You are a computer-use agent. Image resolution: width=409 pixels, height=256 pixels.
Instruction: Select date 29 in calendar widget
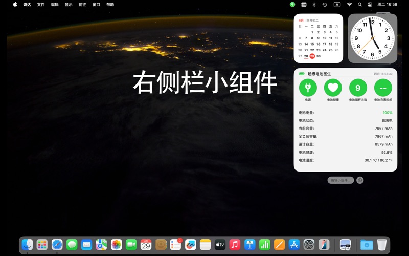(312, 56)
